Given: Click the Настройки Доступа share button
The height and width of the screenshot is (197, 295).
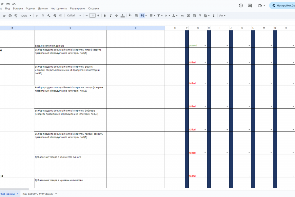Looking at the screenshot, I should click(x=282, y=6).
